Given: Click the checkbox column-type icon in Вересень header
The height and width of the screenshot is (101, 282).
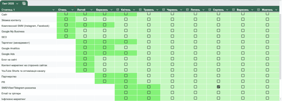Looking at the screenshot, I should point(234,10).
